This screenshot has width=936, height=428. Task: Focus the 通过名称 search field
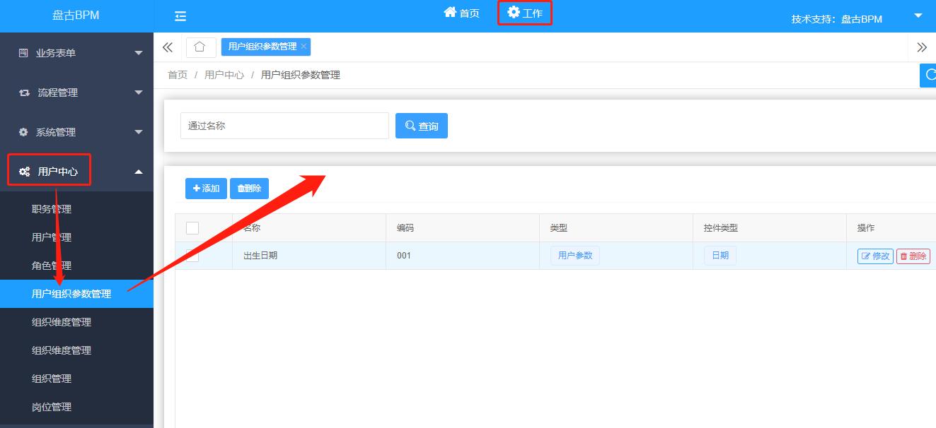[x=284, y=126]
